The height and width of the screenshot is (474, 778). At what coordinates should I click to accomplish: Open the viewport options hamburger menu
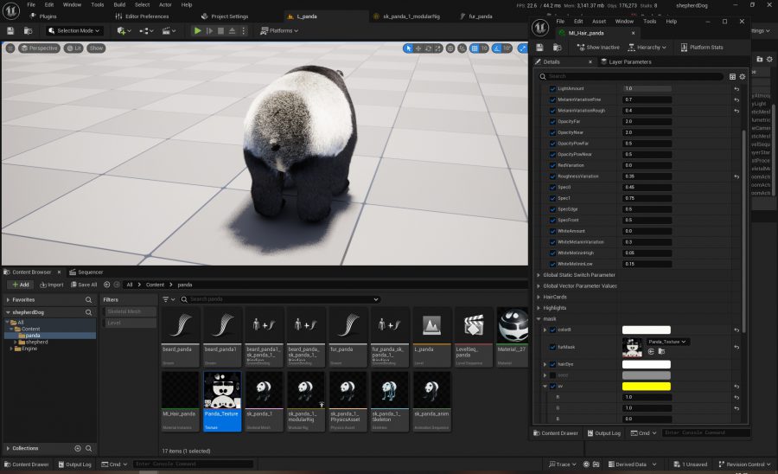(10, 48)
